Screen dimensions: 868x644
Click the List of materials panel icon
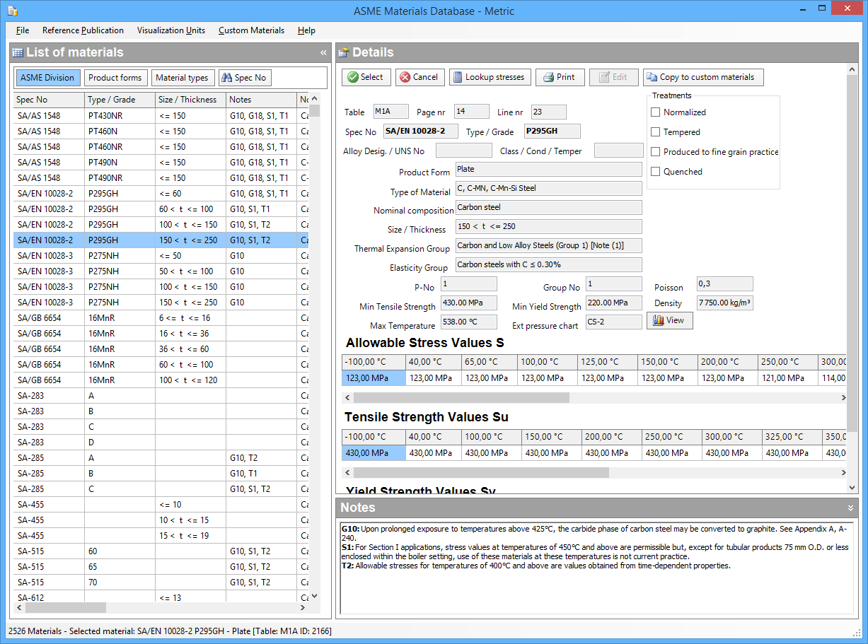(x=18, y=52)
